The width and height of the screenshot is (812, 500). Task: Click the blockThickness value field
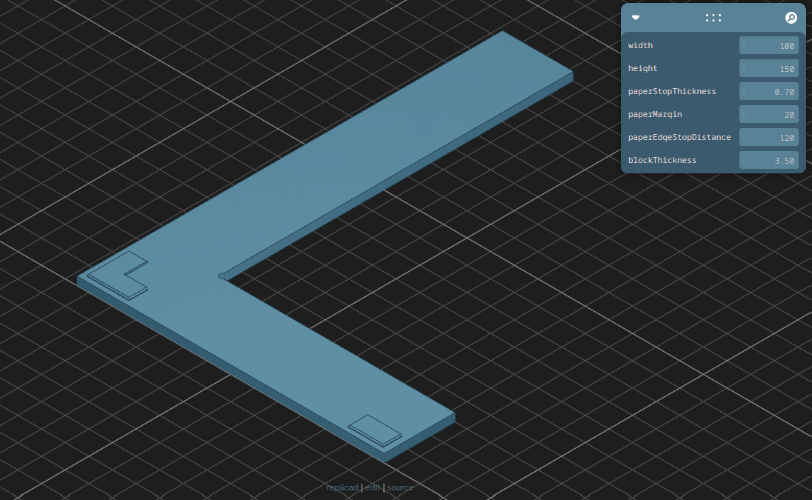tap(768, 161)
